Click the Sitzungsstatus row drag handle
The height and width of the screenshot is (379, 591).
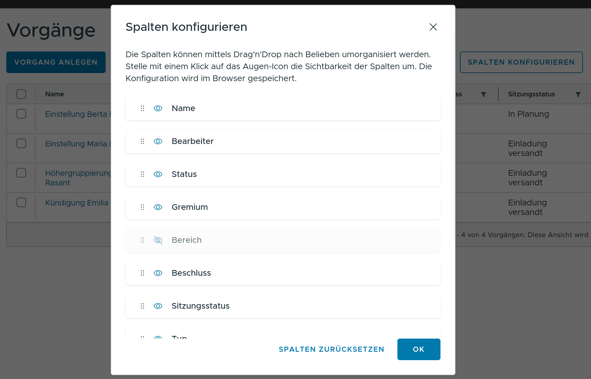coord(142,306)
